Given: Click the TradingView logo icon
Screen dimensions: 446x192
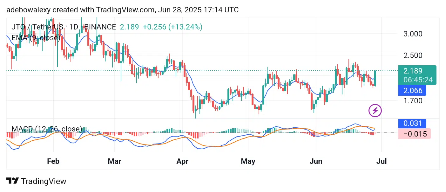Looking at the screenshot, I should (12, 181).
